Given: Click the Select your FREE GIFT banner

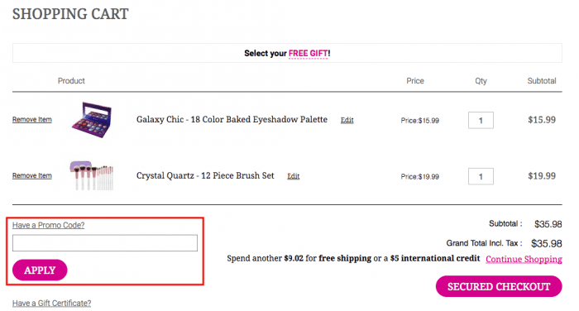Looking at the screenshot, I should click(x=287, y=53).
